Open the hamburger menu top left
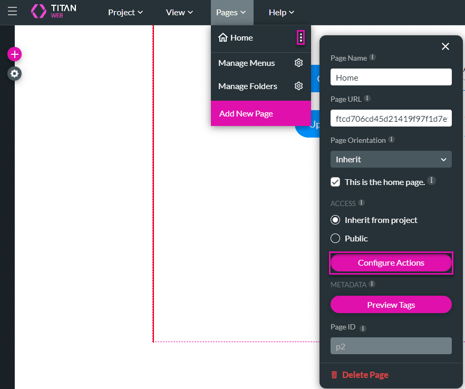 click(12, 12)
